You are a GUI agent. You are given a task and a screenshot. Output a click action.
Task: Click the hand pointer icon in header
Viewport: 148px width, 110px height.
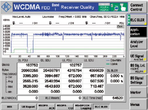pos(123,7)
